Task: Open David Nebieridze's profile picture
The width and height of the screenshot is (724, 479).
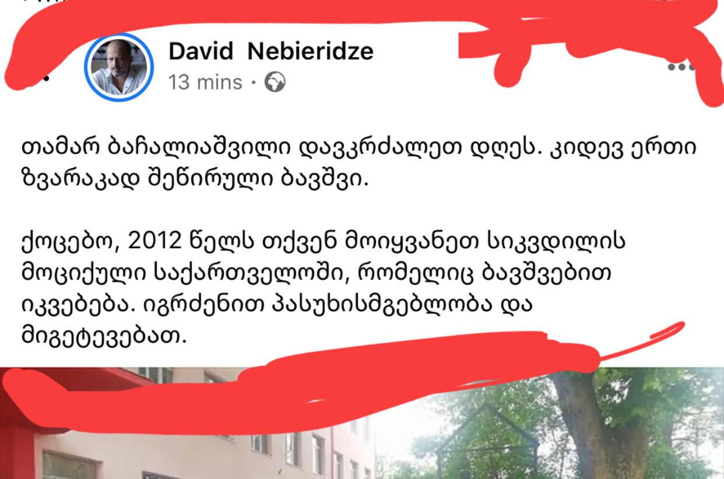Action: coord(120,68)
